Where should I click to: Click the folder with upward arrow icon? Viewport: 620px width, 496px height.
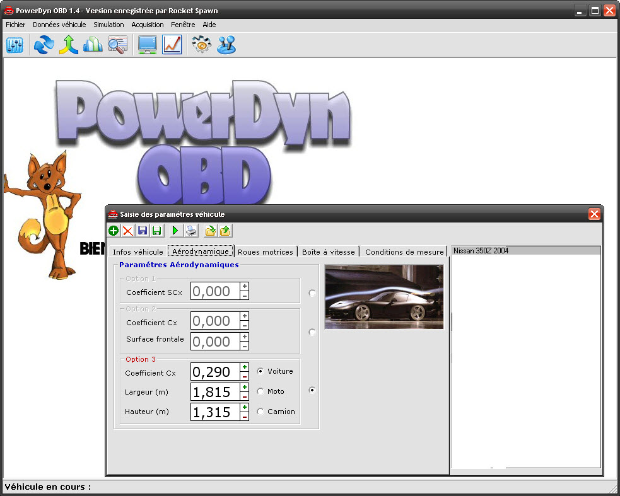coord(225,231)
